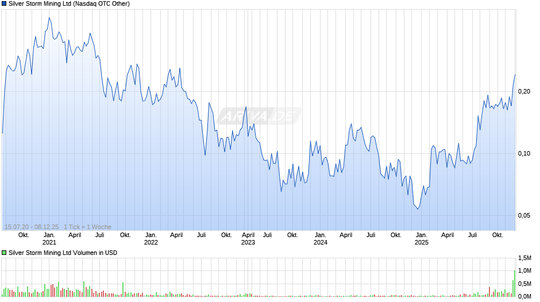Click the 0,0M volume axis label
This screenshot has width=540, height=302.
tap(524, 296)
